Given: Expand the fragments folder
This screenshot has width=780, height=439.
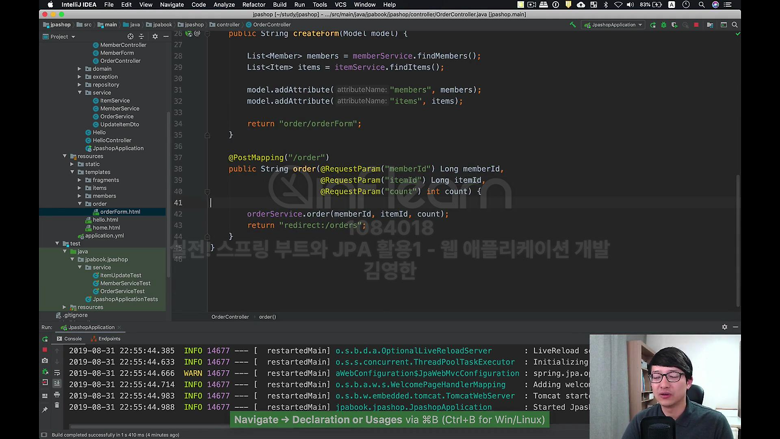Looking at the screenshot, I should 79,180.
